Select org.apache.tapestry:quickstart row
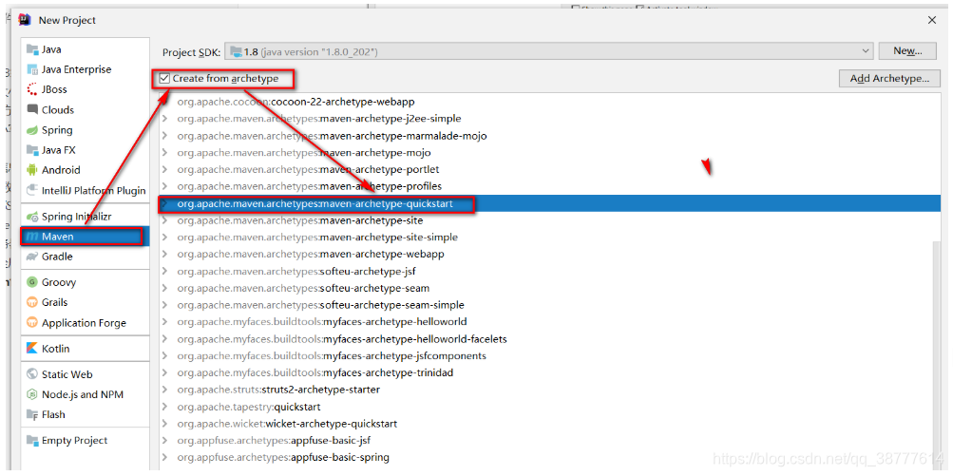The image size is (953, 476). (x=544, y=407)
